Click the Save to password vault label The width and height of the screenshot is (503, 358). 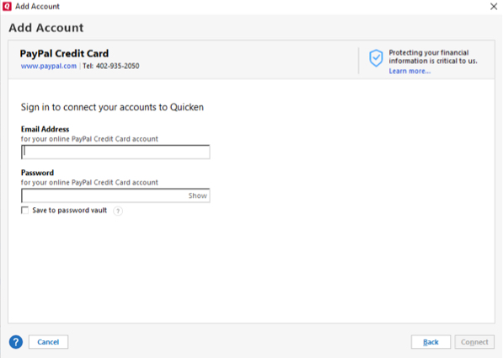click(70, 210)
